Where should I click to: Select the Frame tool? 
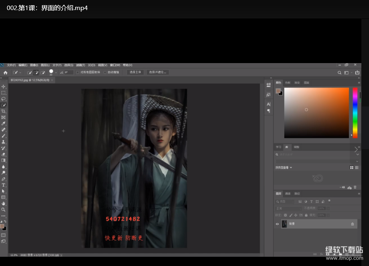point(3,117)
